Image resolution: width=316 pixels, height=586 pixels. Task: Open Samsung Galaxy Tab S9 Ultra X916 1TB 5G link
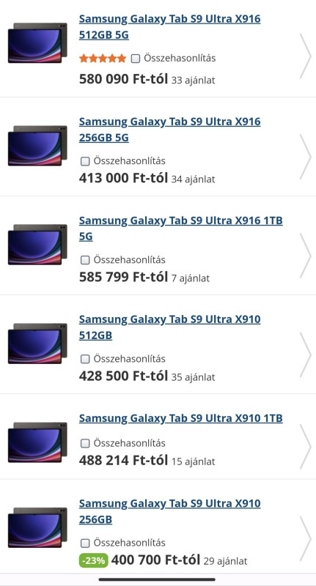point(180,229)
